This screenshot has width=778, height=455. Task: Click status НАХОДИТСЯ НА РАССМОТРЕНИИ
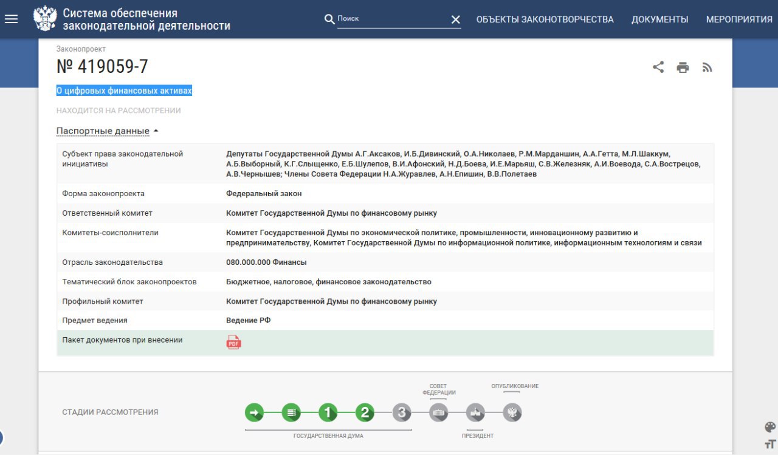[119, 111]
